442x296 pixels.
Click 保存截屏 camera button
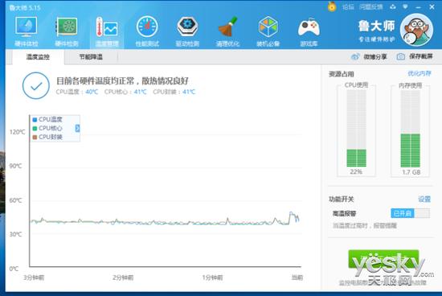415,56
